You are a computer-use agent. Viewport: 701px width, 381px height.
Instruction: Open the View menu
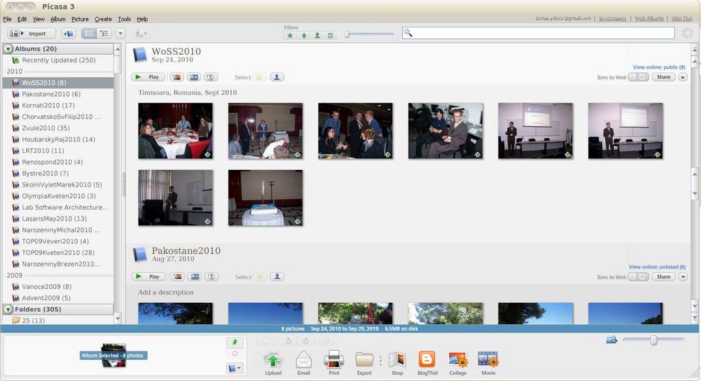click(x=38, y=19)
